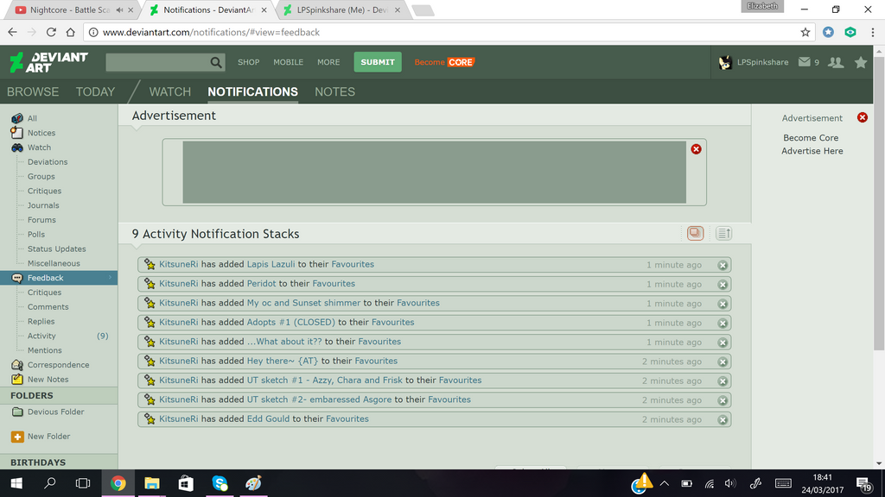Screen dimensions: 885x497
Task: Expand the Feedback arrow in sidebar
Action: (110, 278)
